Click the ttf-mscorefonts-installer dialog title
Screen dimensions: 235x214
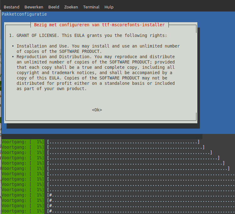click(99, 25)
